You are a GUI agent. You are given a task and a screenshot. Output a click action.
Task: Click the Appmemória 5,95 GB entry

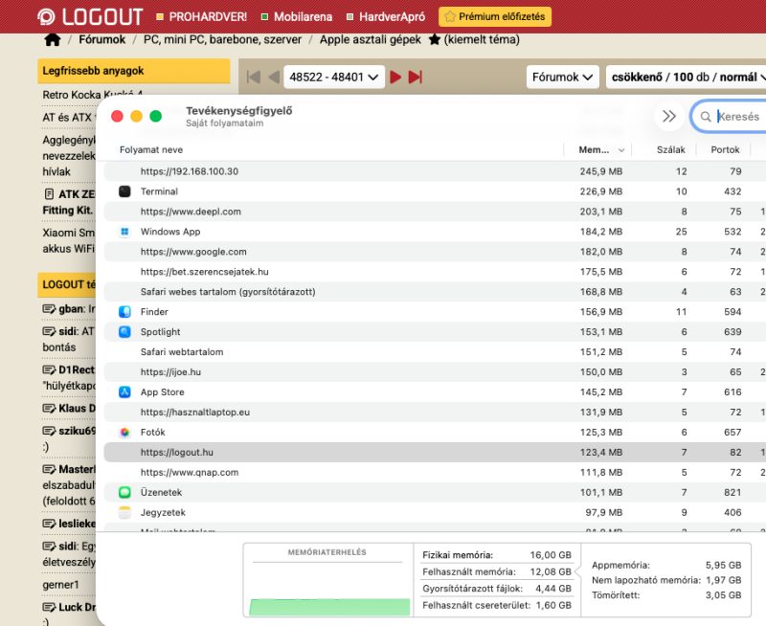pyautogui.click(x=666, y=565)
